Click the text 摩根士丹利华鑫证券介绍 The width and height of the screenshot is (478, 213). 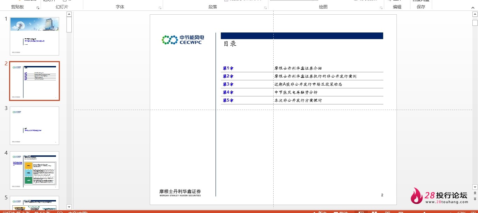coord(298,68)
